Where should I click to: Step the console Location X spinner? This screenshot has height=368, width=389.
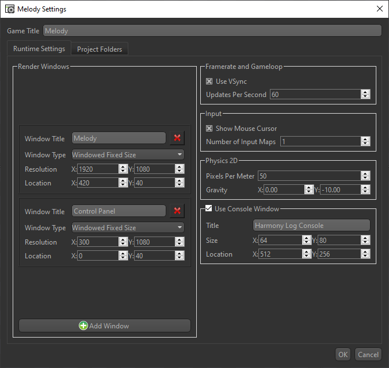(x=307, y=254)
